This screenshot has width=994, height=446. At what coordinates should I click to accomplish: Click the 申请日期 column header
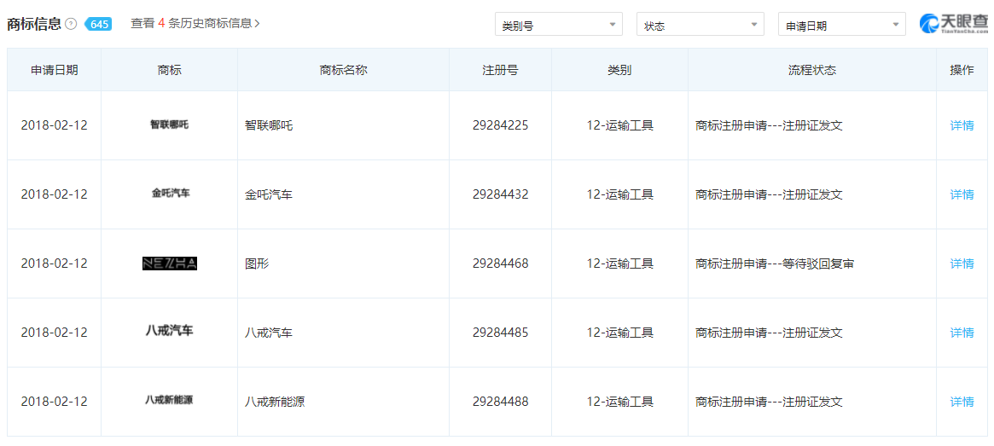[54, 70]
